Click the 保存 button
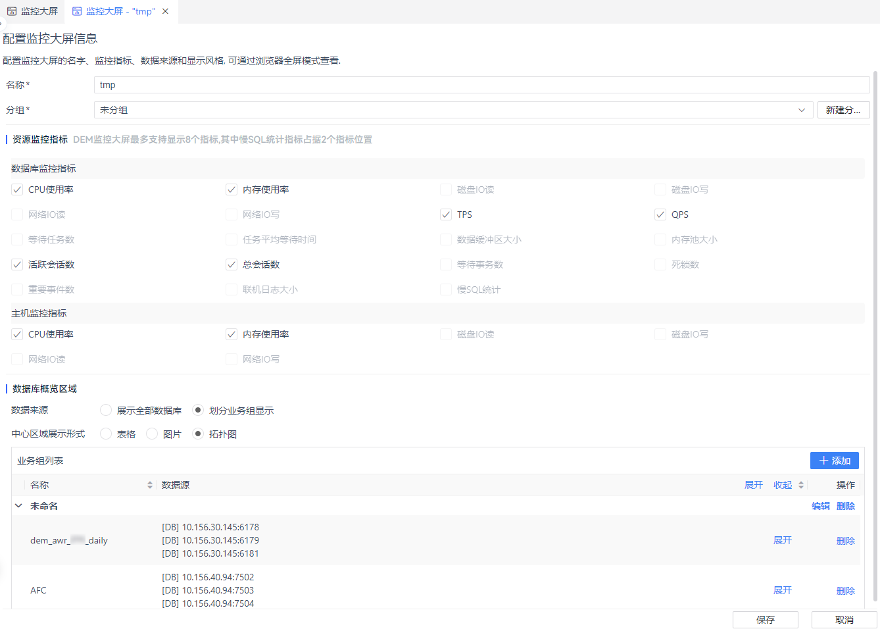880x631 pixels. click(766, 620)
